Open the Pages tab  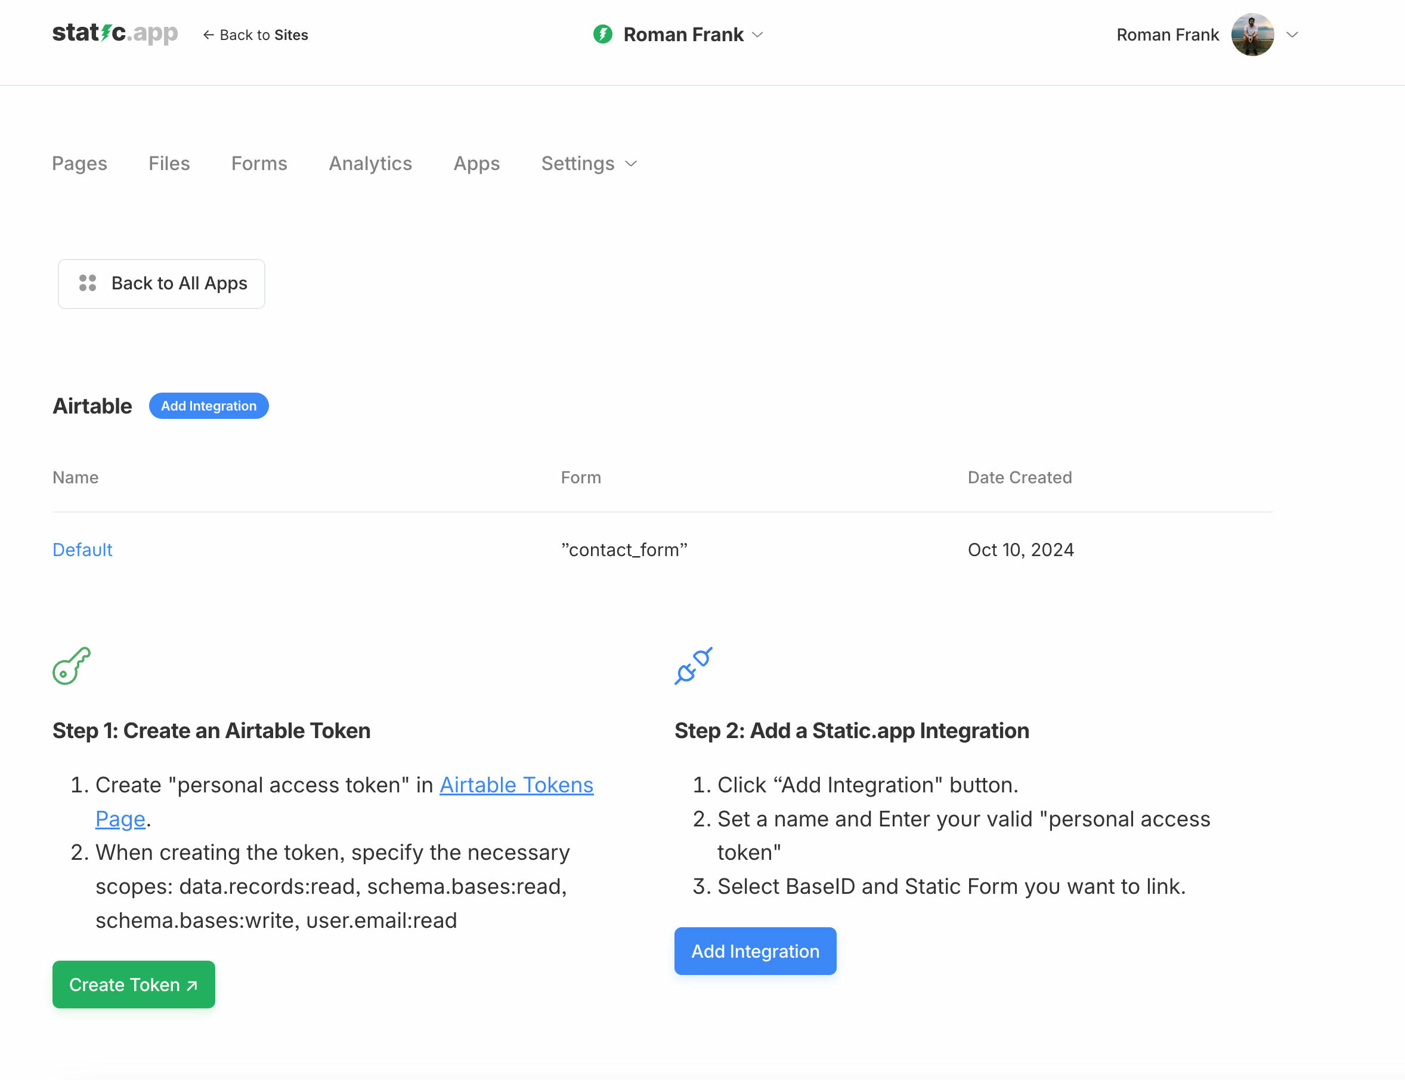coord(80,163)
